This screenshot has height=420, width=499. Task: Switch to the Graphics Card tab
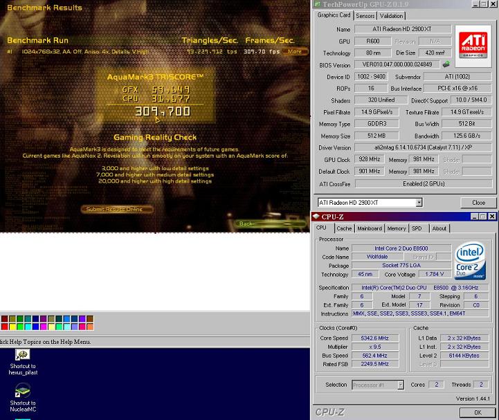coord(334,15)
